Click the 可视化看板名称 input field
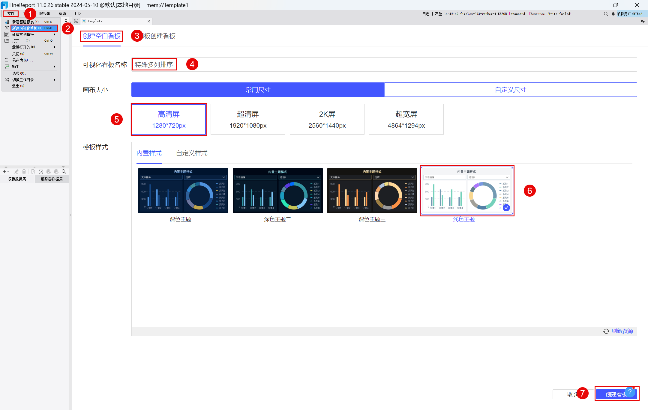 (384, 64)
